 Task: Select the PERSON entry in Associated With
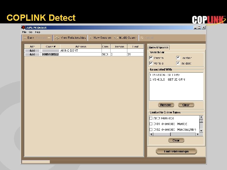click(165, 75)
